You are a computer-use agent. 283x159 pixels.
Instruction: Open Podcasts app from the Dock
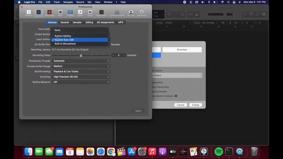pyautogui.click(x=162, y=151)
